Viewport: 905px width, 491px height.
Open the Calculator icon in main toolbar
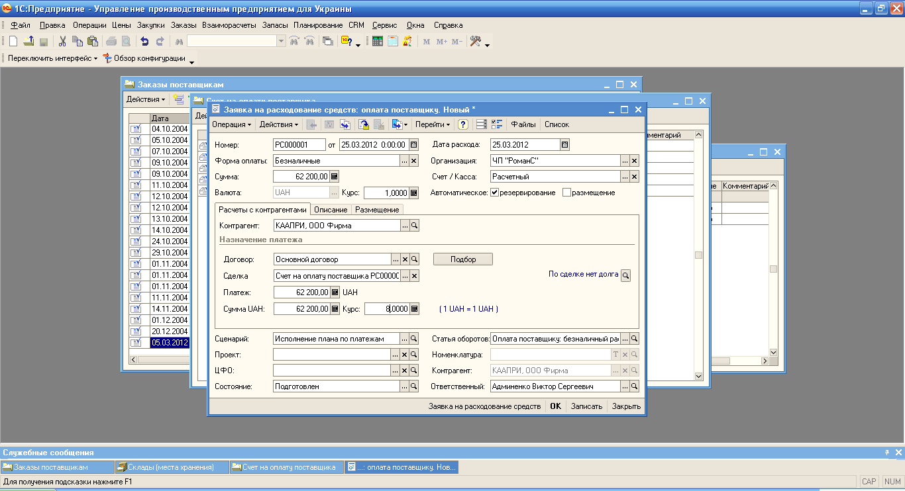click(378, 41)
